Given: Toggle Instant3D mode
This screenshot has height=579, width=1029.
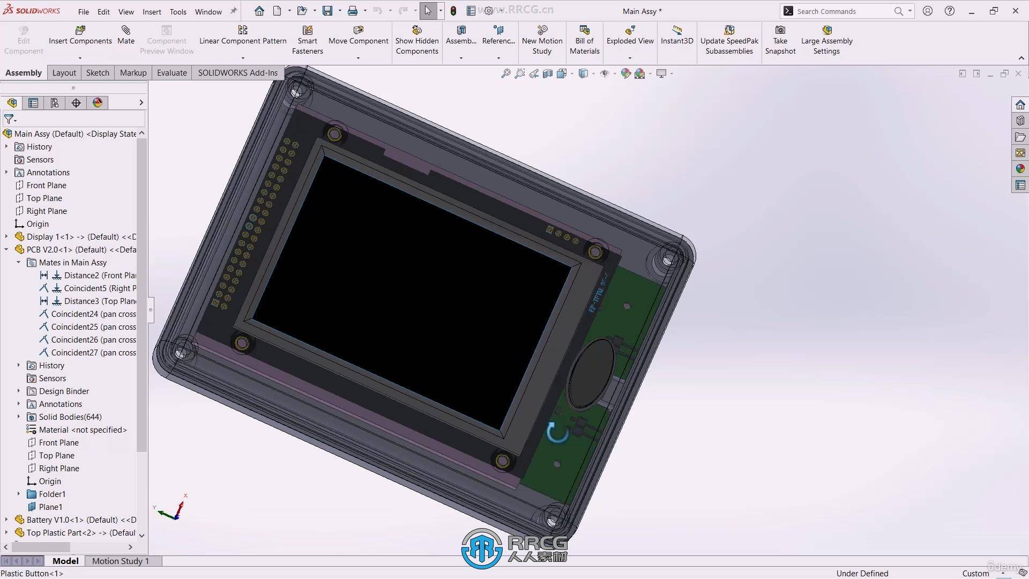Looking at the screenshot, I should 676,31.
